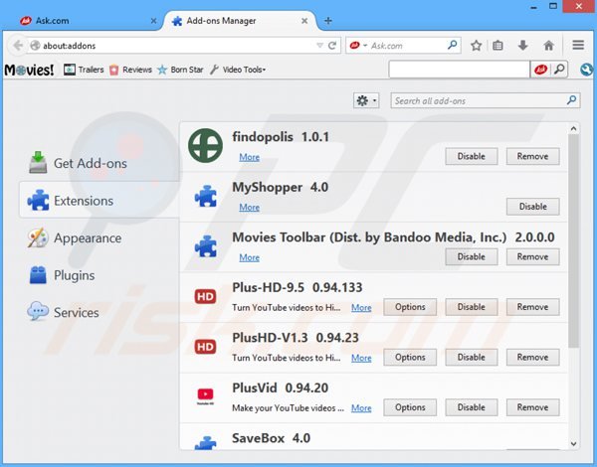Go to home page icon
The height and width of the screenshot is (467, 597).
tap(548, 46)
